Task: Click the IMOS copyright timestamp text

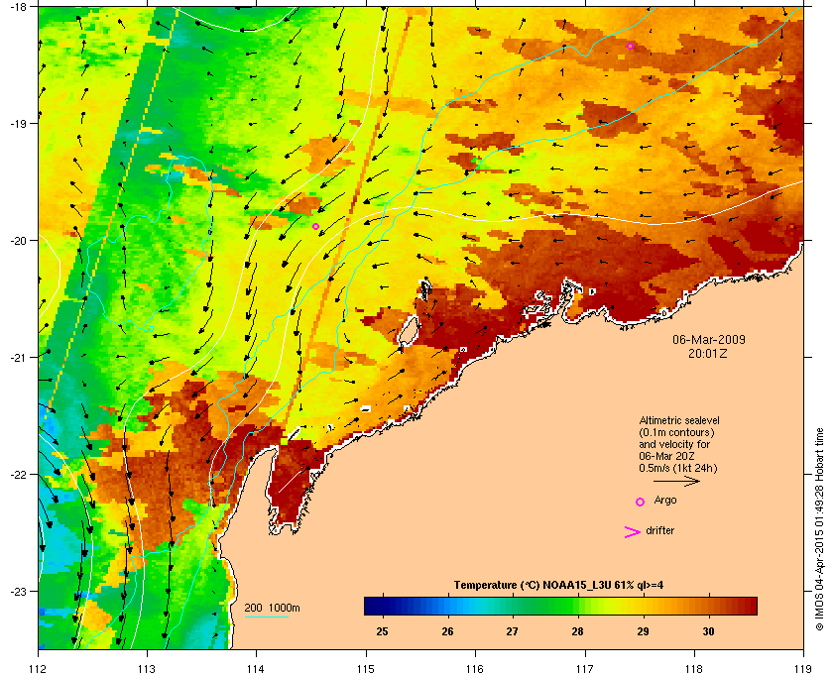Action: (819, 530)
